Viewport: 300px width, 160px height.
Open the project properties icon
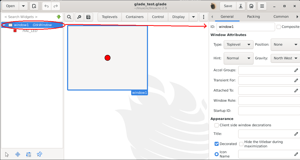coord(251,6)
